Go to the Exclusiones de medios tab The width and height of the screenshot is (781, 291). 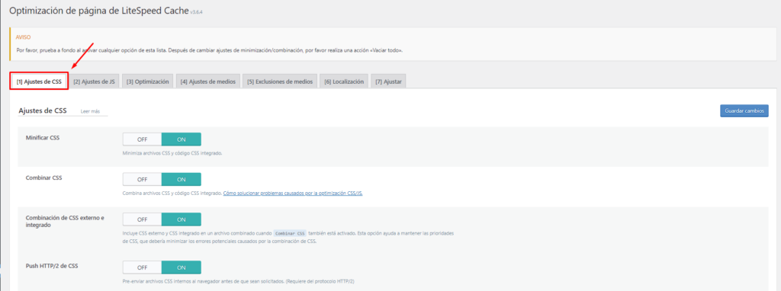(x=280, y=82)
